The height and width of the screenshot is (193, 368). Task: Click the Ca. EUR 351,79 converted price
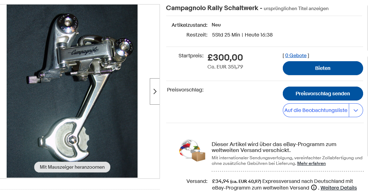click(x=225, y=67)
